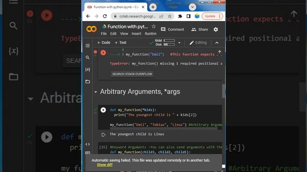The image size is (307, 172).
Task: Click the Disk usage bar
Action: pyautogui.click(x=169, y=44)
